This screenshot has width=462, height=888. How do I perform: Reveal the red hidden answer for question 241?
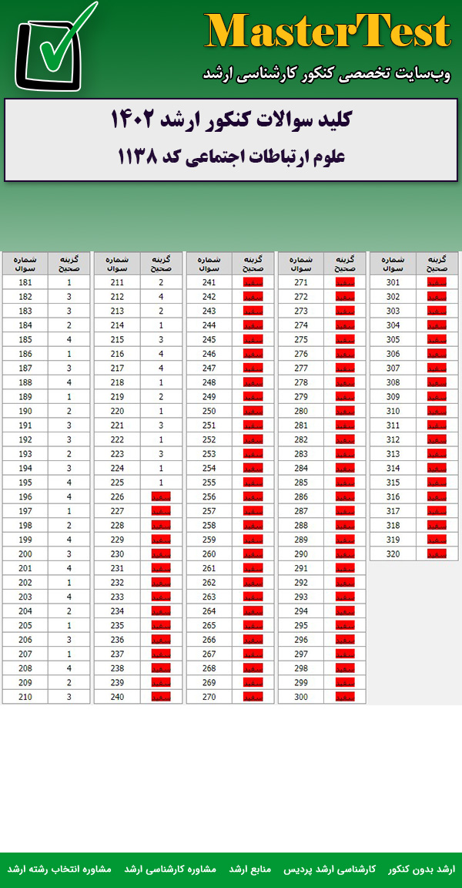pos(253,283)
